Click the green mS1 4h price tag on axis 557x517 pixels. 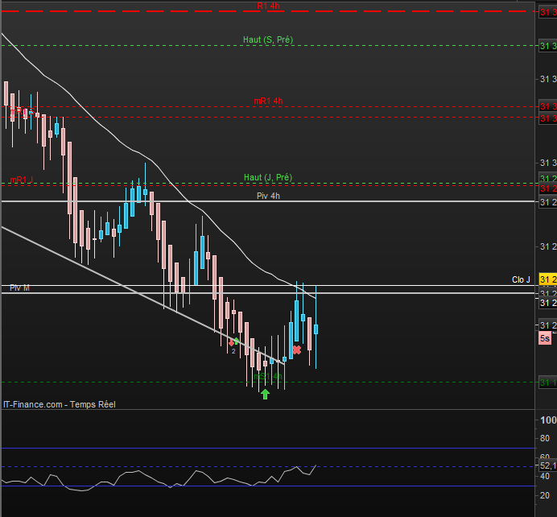548,383
